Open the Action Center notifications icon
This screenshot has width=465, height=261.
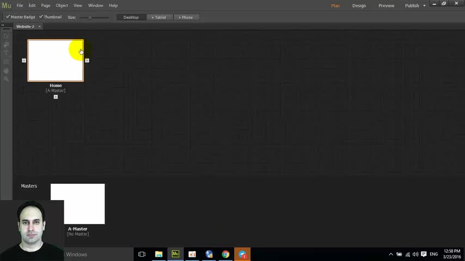[x=424, y=254]
